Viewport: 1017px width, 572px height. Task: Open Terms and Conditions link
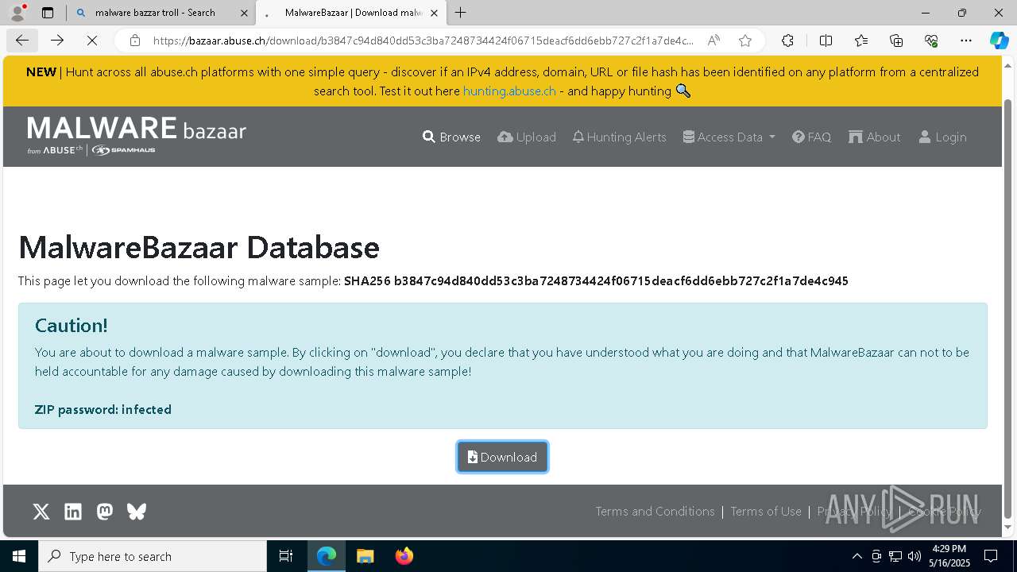(655, 512)
